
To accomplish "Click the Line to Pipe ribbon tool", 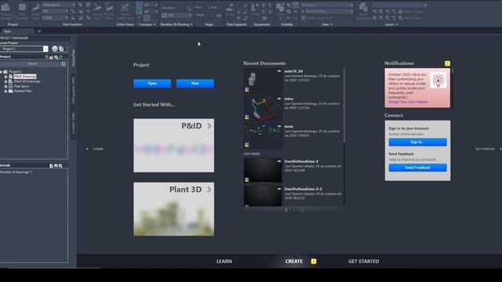I will tap(97, 11).
